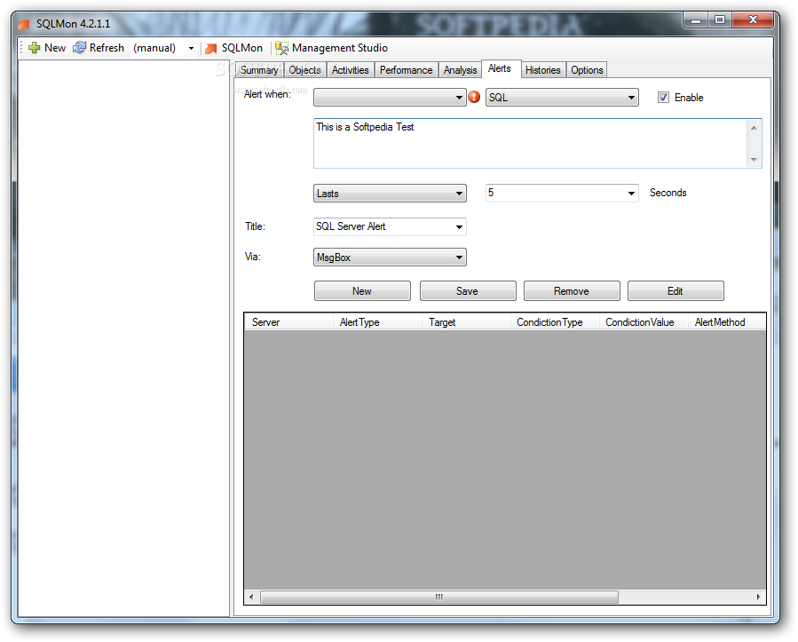
Task: Click the red error exclamation icon
Action: click(474, 97)
